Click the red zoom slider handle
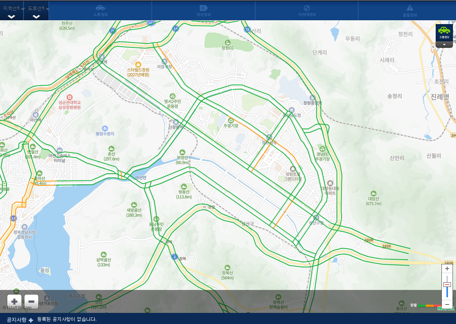Viewport: 456px width, 324px height. tap(447, 285)
